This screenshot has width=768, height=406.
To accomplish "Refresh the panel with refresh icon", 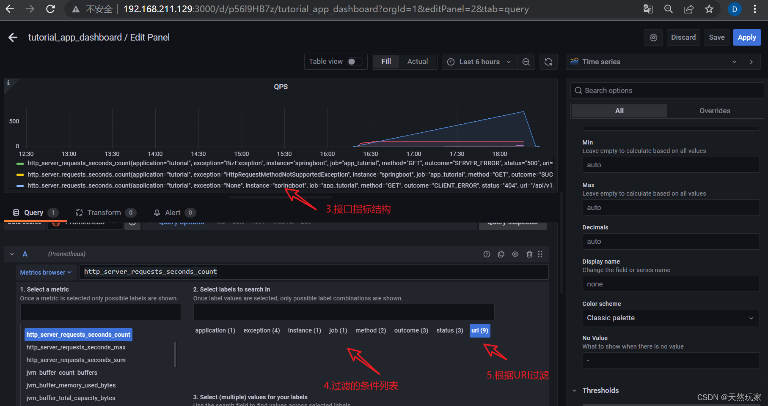I will 548,62.
